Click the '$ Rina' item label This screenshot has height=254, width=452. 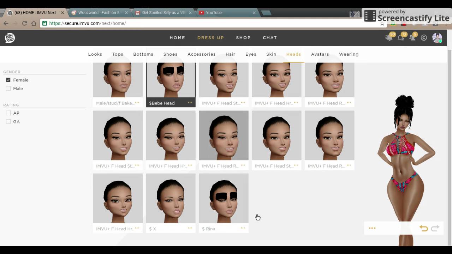[x=208, y=229]
